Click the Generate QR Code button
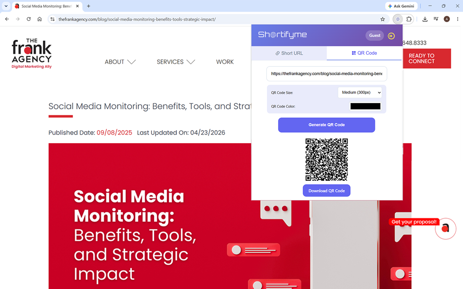The image size is (463, 289). click(327, 125)
